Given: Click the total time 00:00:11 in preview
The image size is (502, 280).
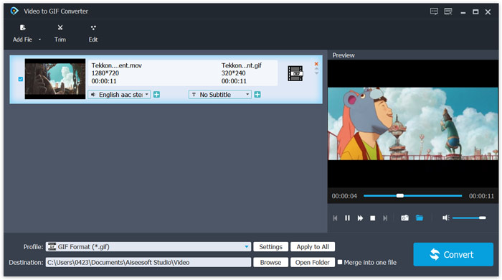Looking at the screenshot, I should point(481,196).
